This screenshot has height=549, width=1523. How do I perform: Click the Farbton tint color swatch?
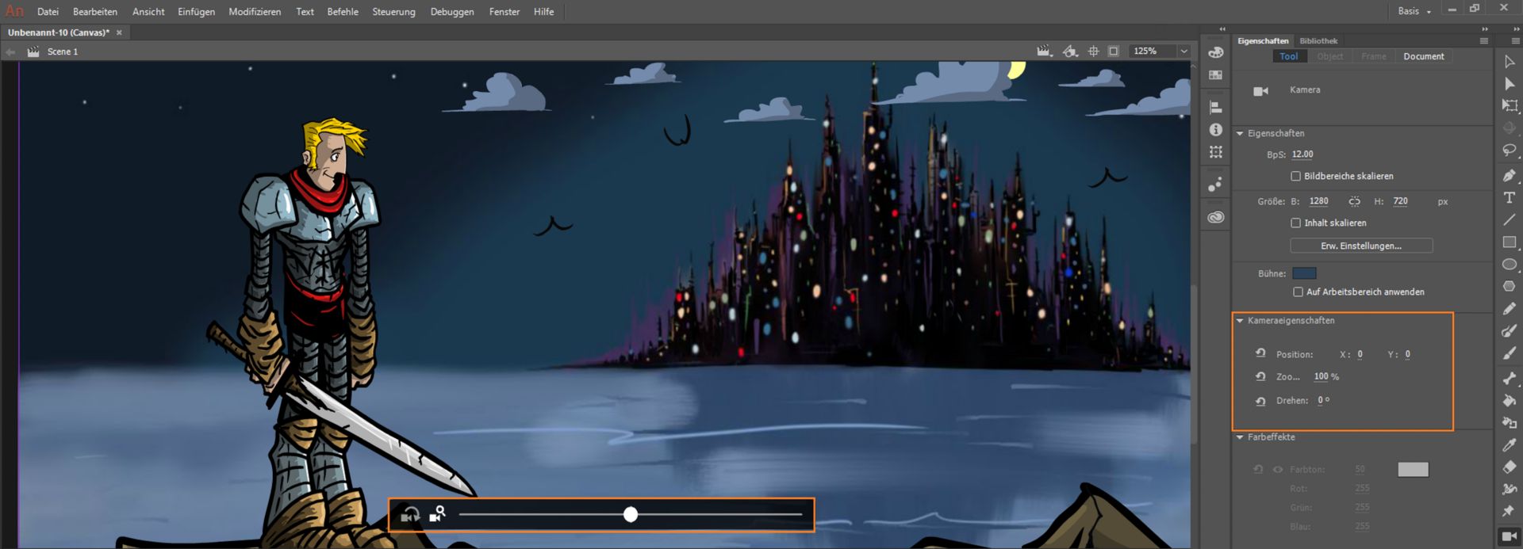click(x=1413, y=470)
